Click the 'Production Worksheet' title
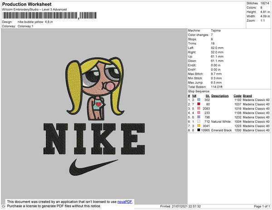The height and width of the screenshot is (210, 272). click(x=27, y=5)
